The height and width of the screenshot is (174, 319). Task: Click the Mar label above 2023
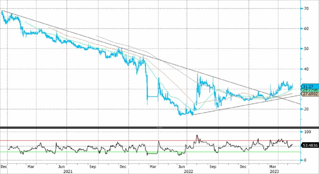click(x=272, y=167)
